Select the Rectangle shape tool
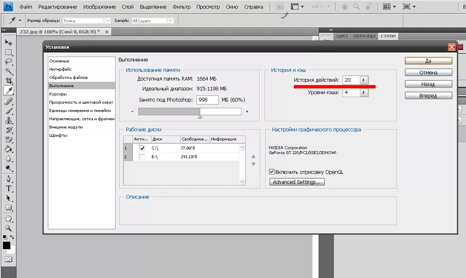The width and height of the screenshot is (466, 278). click(8, 207)
